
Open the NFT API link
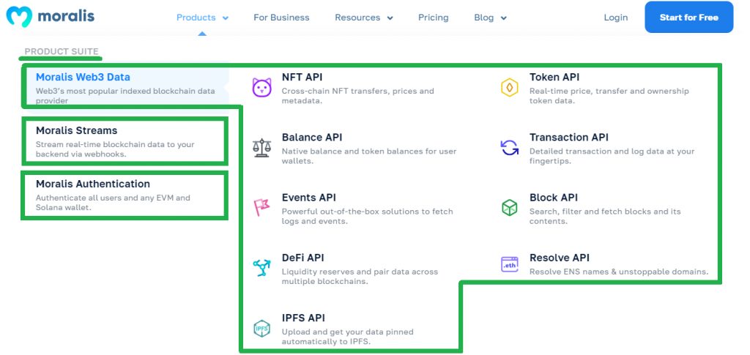(302, 77)
